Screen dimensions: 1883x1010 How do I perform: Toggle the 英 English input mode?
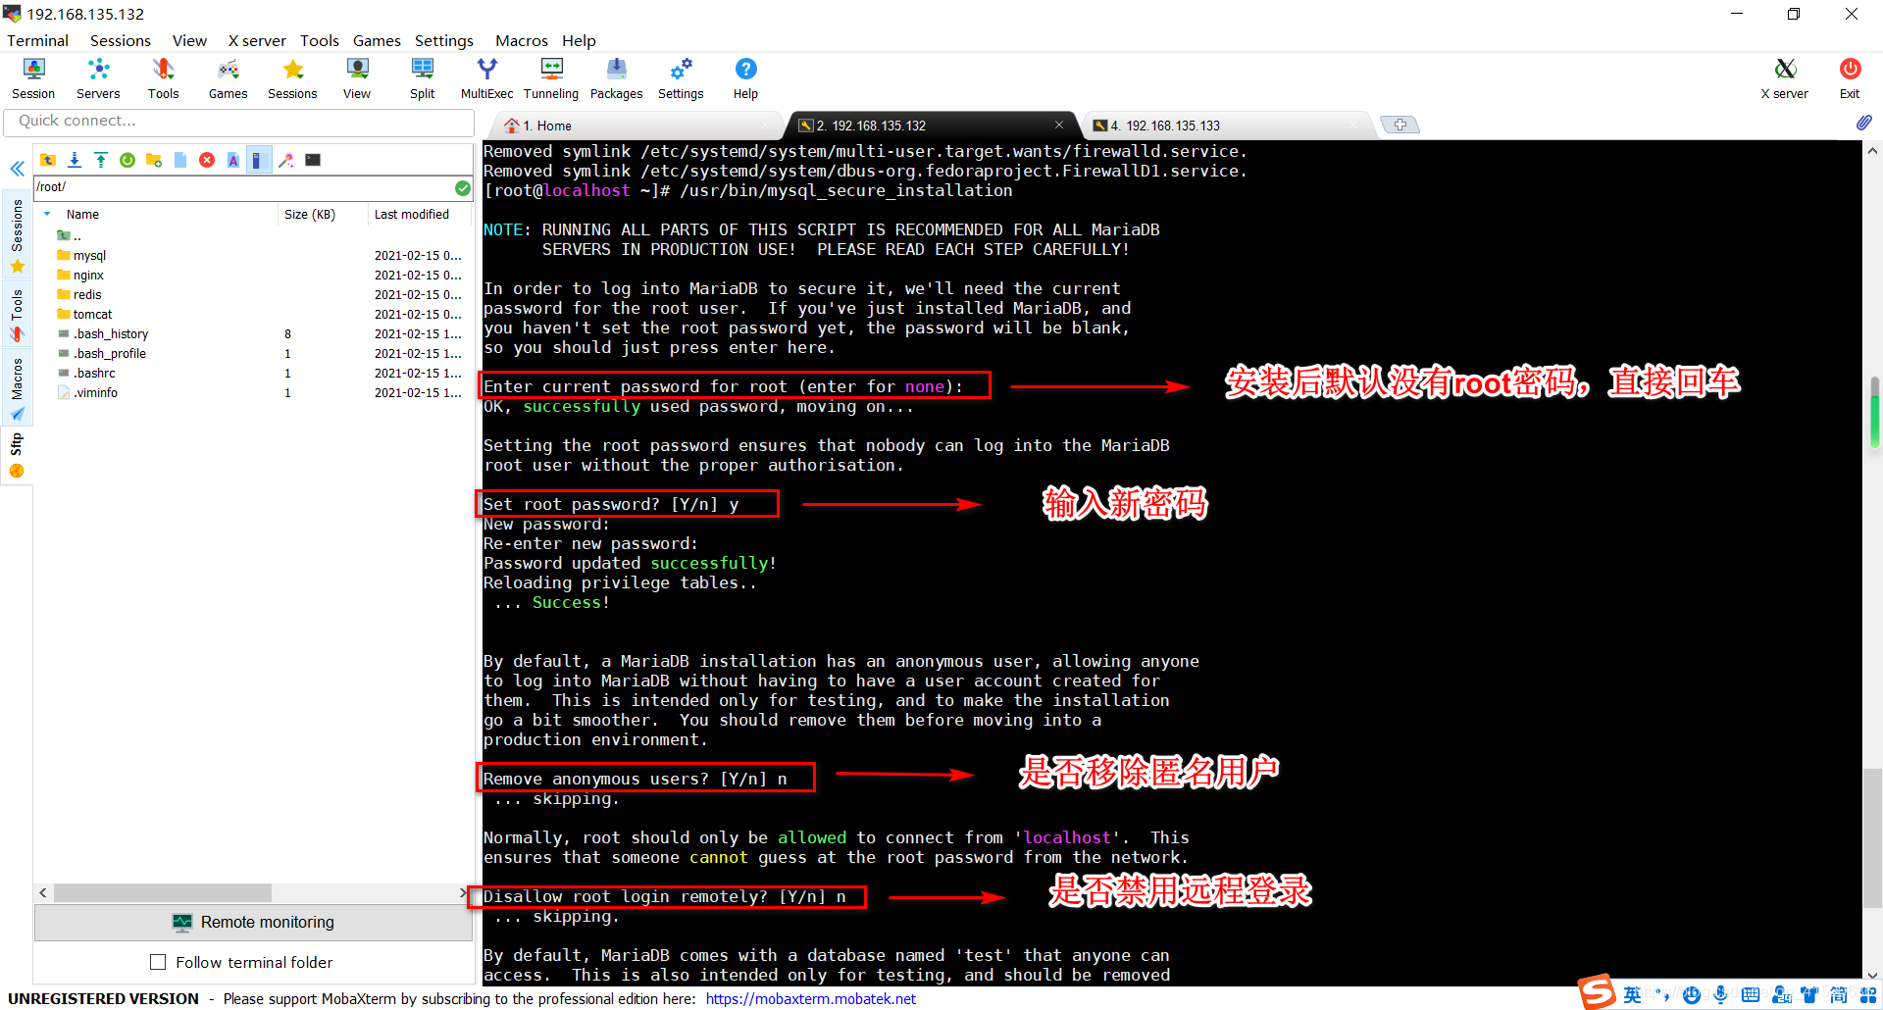click(x=1632, y=995)
